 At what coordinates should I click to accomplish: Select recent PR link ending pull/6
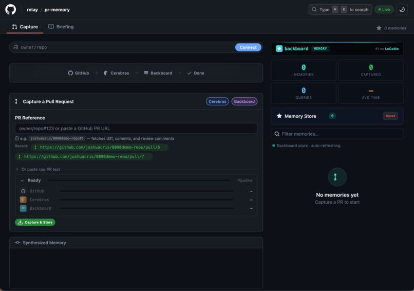[100, 147]
